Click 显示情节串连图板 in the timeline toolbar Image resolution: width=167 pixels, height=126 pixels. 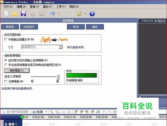(x=15, y=112)
